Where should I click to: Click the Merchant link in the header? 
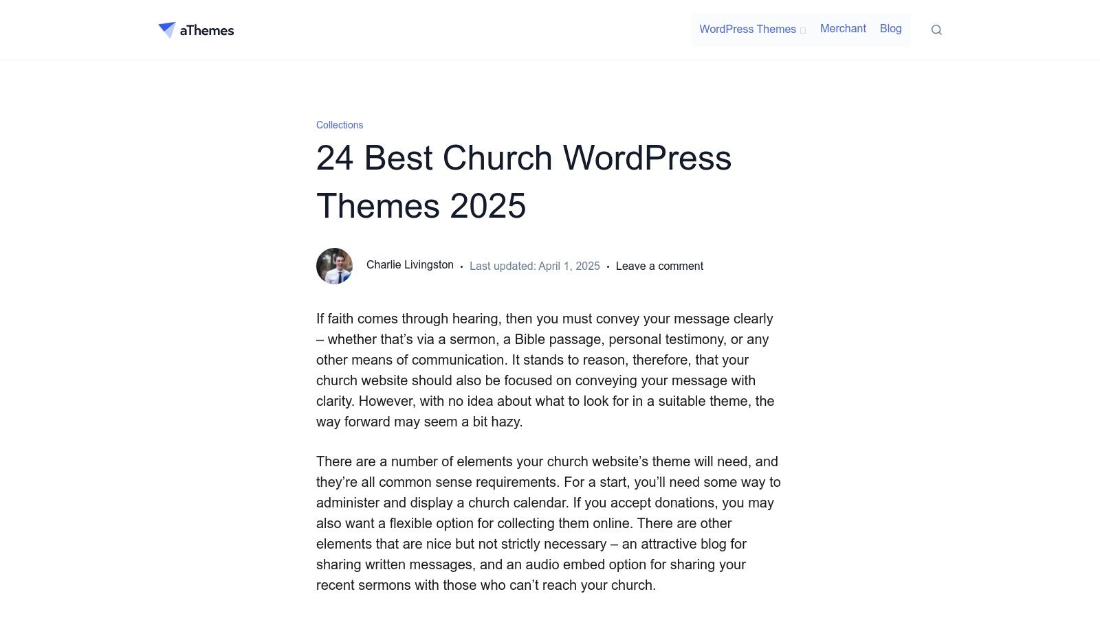tap(843, 28)
